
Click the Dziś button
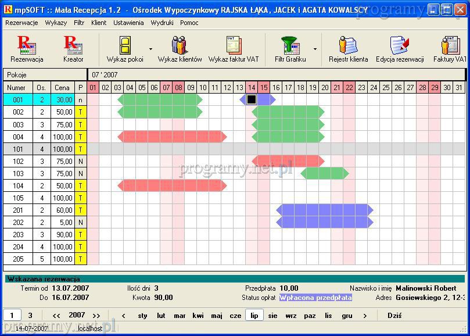tap(394, 316)
